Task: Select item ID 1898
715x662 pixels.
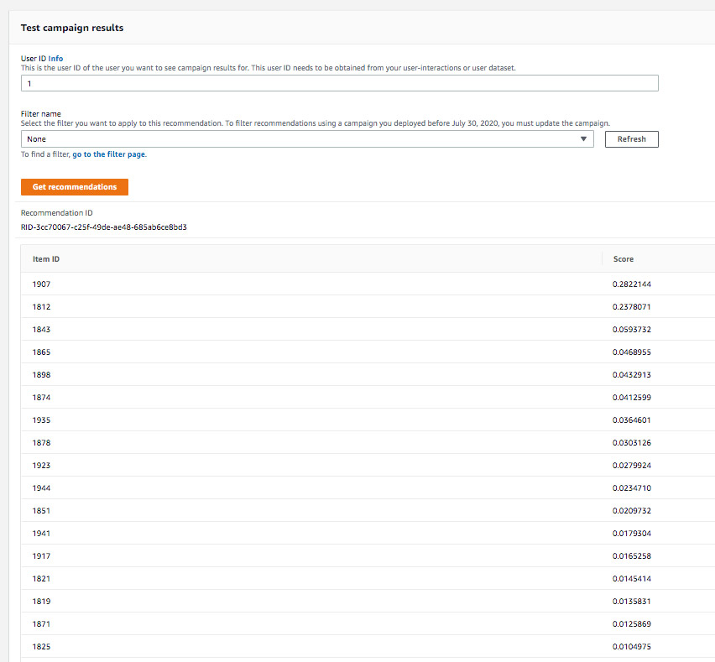Action: coord(41,375)
